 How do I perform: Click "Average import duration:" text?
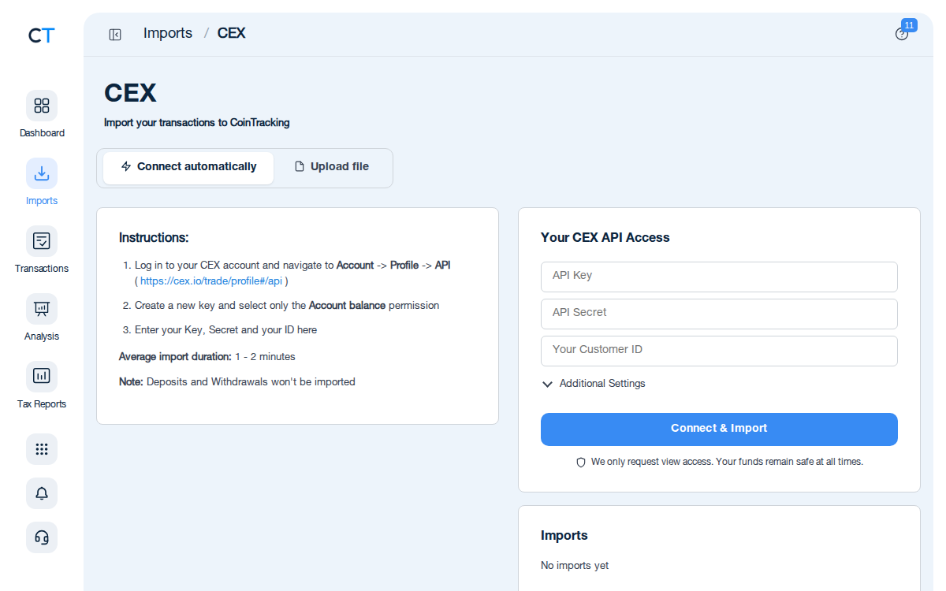175,357
